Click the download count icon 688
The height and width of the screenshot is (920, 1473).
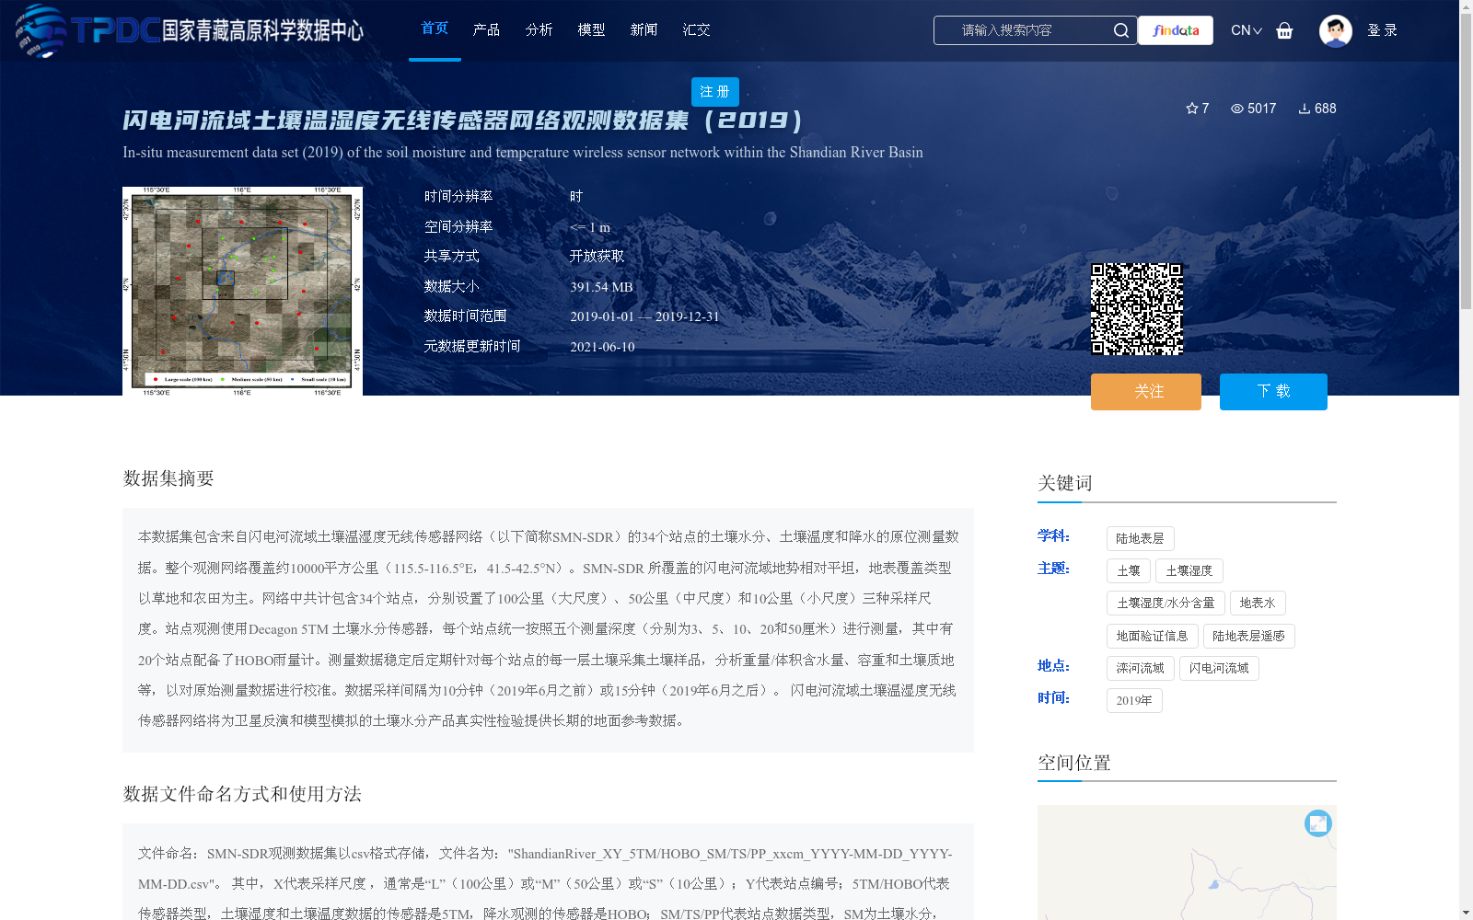(x=1316, y=109)
